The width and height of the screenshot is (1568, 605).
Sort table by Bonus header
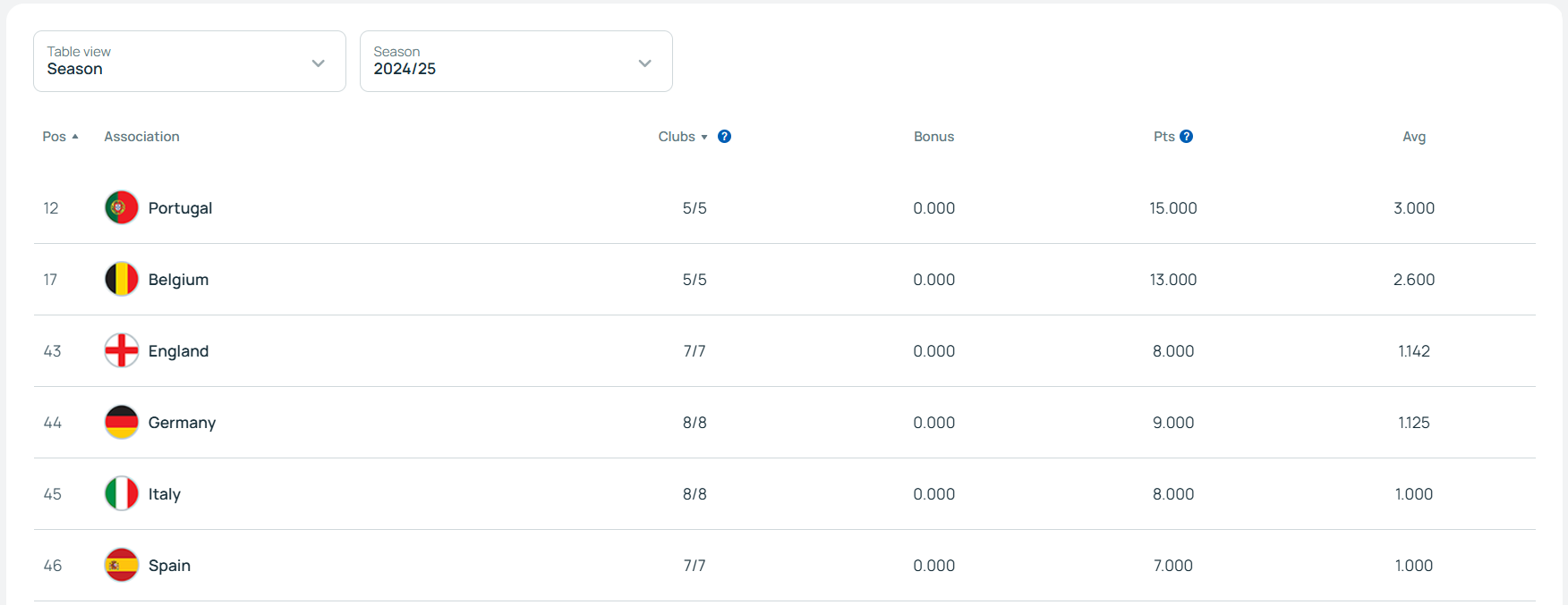pos(934,137)
